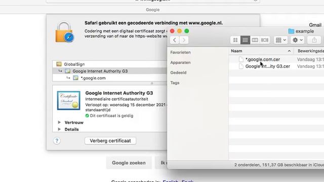Open the Finder gear action menu
Image resolution: width=324 pixels, height=182 pixels.
[298, 40]
